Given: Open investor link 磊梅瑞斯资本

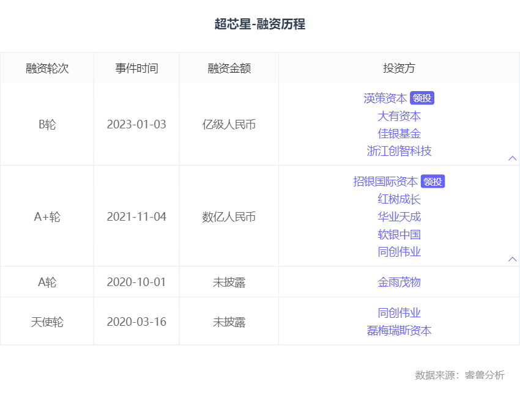Looking at the screenshot, I should tap(399, 331).
